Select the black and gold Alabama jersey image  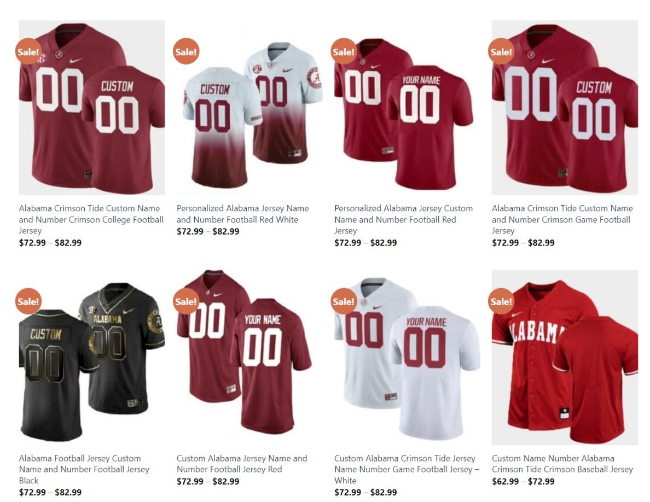coord(91,358)
